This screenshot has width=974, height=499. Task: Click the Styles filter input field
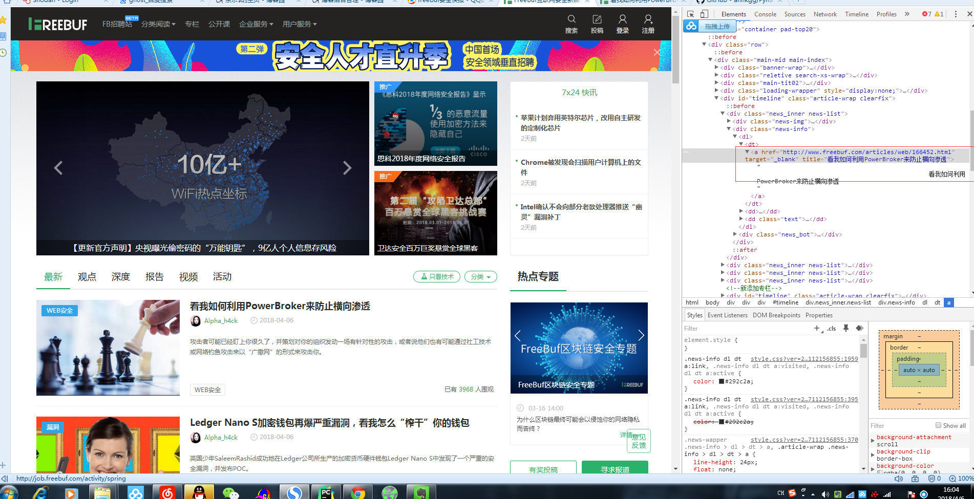click(x=747, y=329)
